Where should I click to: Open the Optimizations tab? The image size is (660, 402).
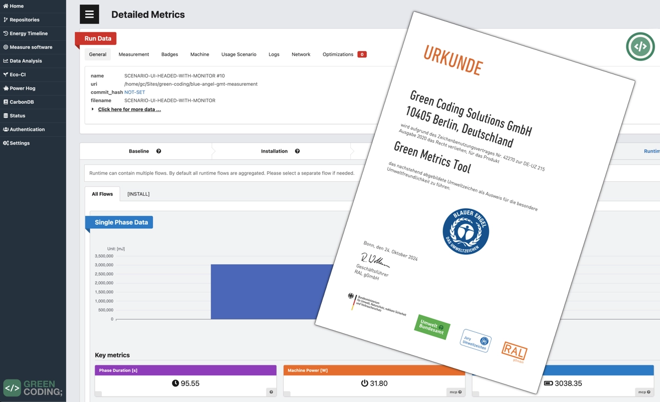(x=344, y=54)
